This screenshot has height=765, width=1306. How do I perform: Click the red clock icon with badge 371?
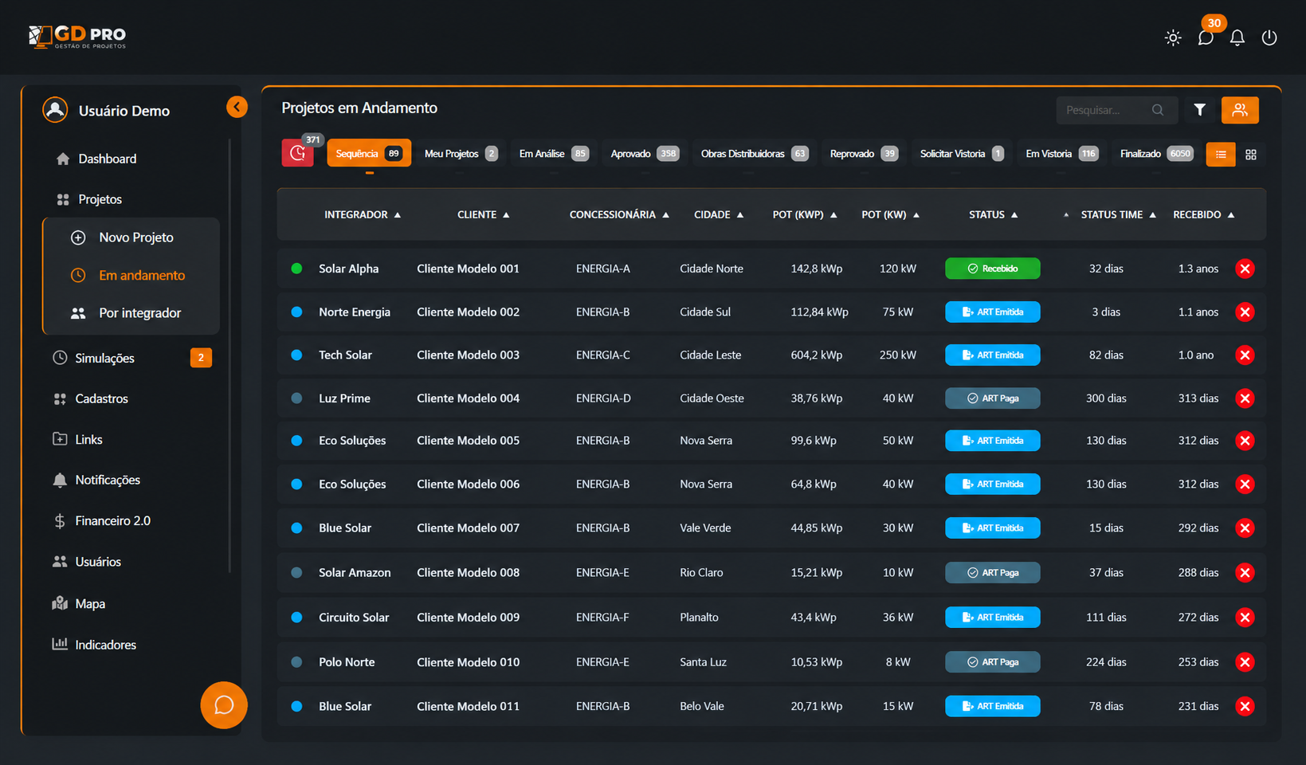298,153
